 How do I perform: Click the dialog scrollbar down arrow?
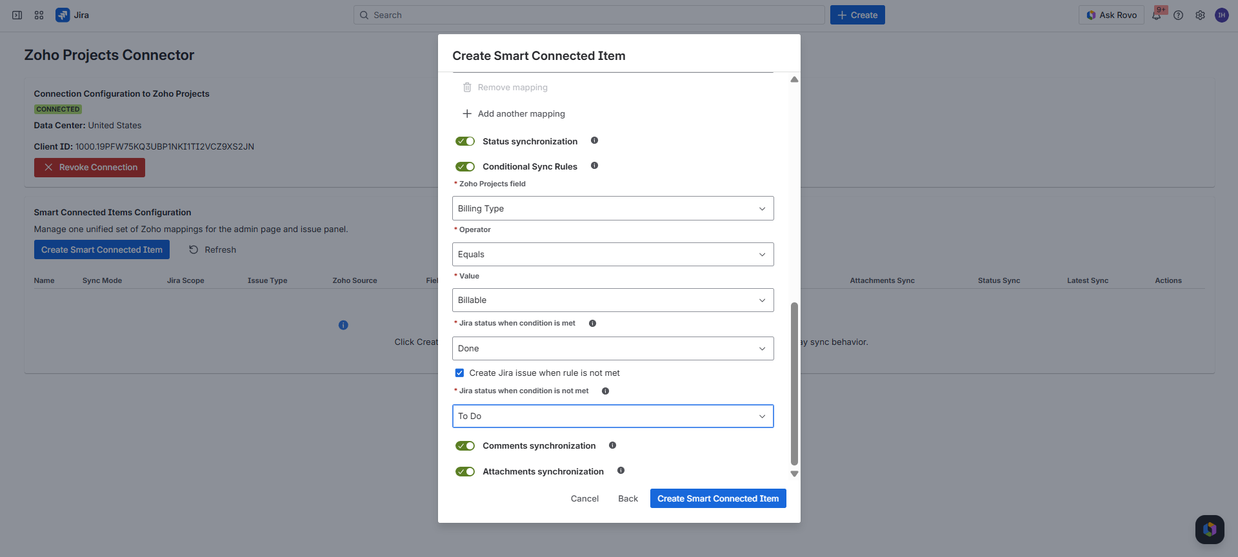tap(794, 474)
